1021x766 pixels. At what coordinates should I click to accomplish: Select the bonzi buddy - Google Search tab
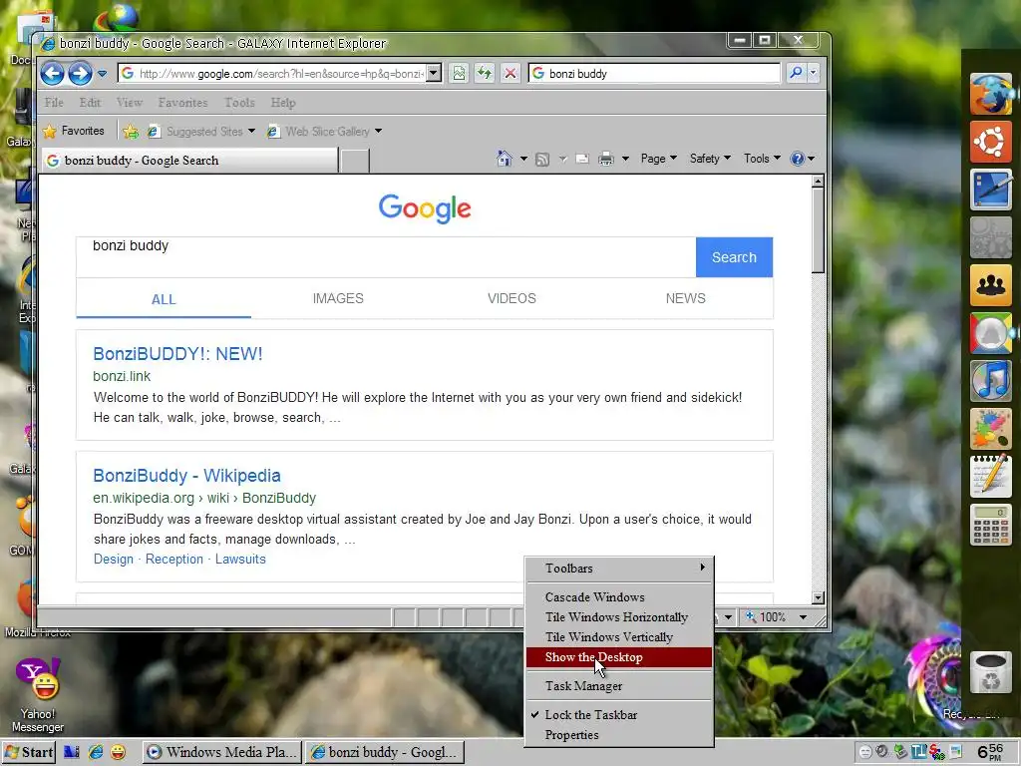(x=190, y=161)
